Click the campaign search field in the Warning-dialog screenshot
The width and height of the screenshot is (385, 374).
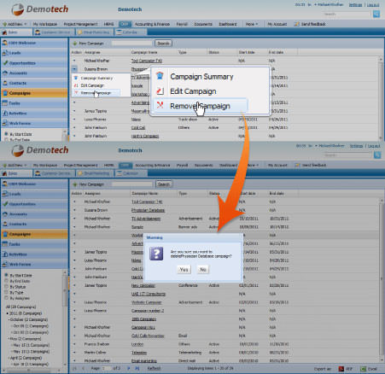click(132, 184)
